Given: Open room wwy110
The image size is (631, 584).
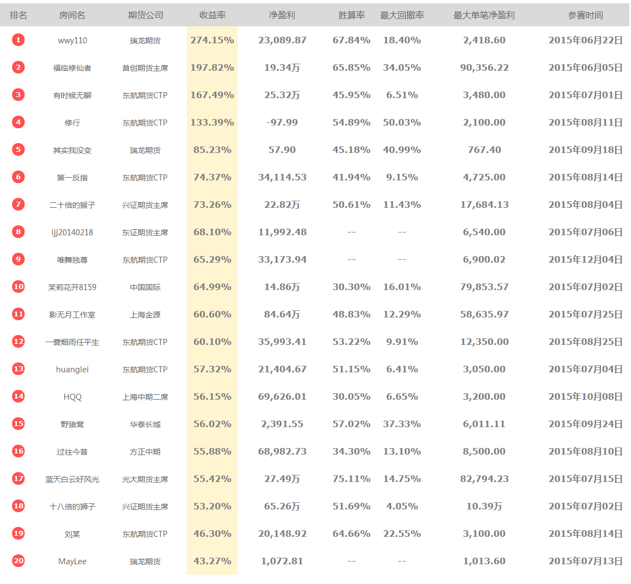Looking at the screenshot, I should (x=72, y=41).
